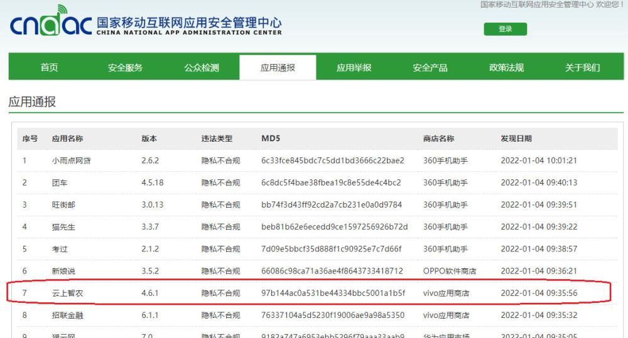Screen dimensions: 628x338
Task: Select app name 小雨点网贷
Action: click(x=72, y=161)
